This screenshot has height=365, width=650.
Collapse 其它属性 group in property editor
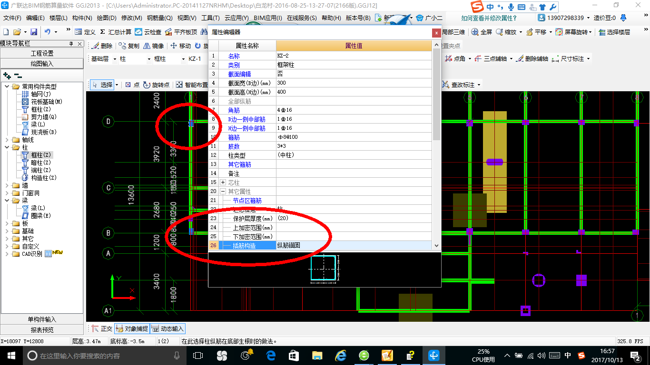tap(223, 192)
